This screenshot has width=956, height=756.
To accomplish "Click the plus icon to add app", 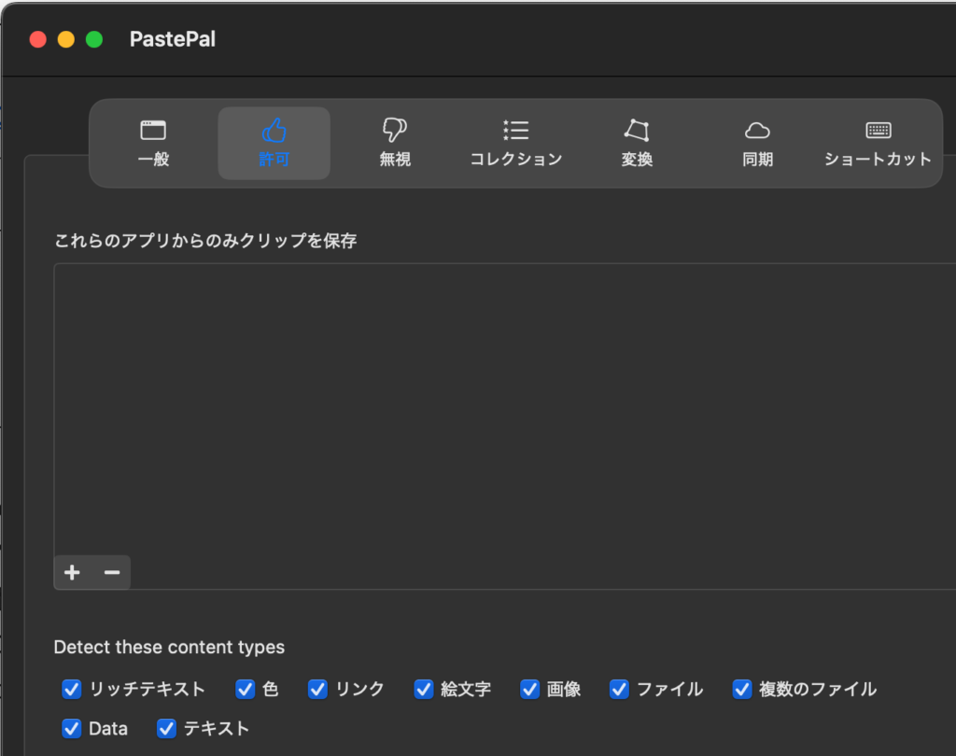I will 73,572.
